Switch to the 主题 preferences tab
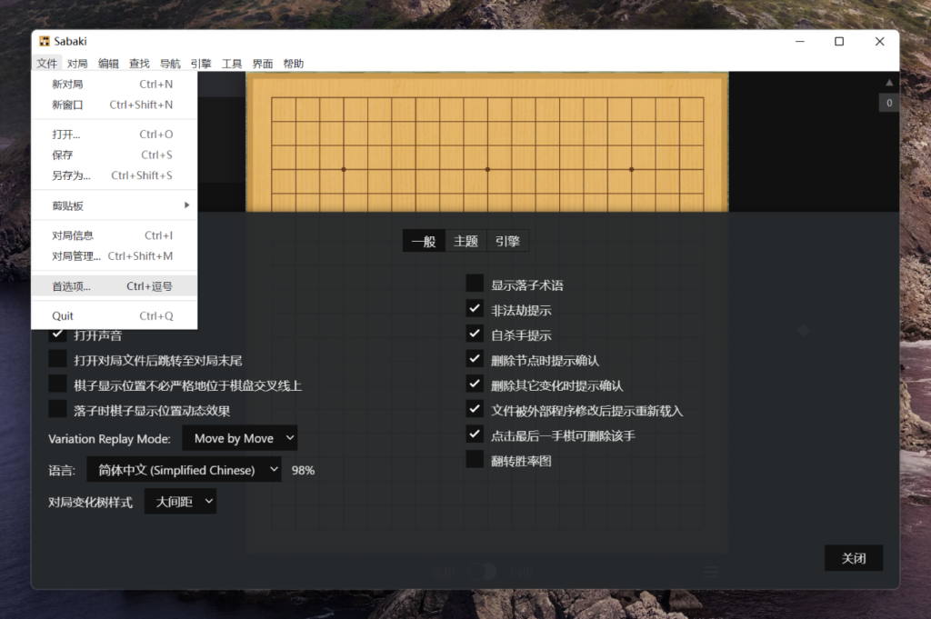This screenshot has height=619, width=931. (x=466, y=241)
